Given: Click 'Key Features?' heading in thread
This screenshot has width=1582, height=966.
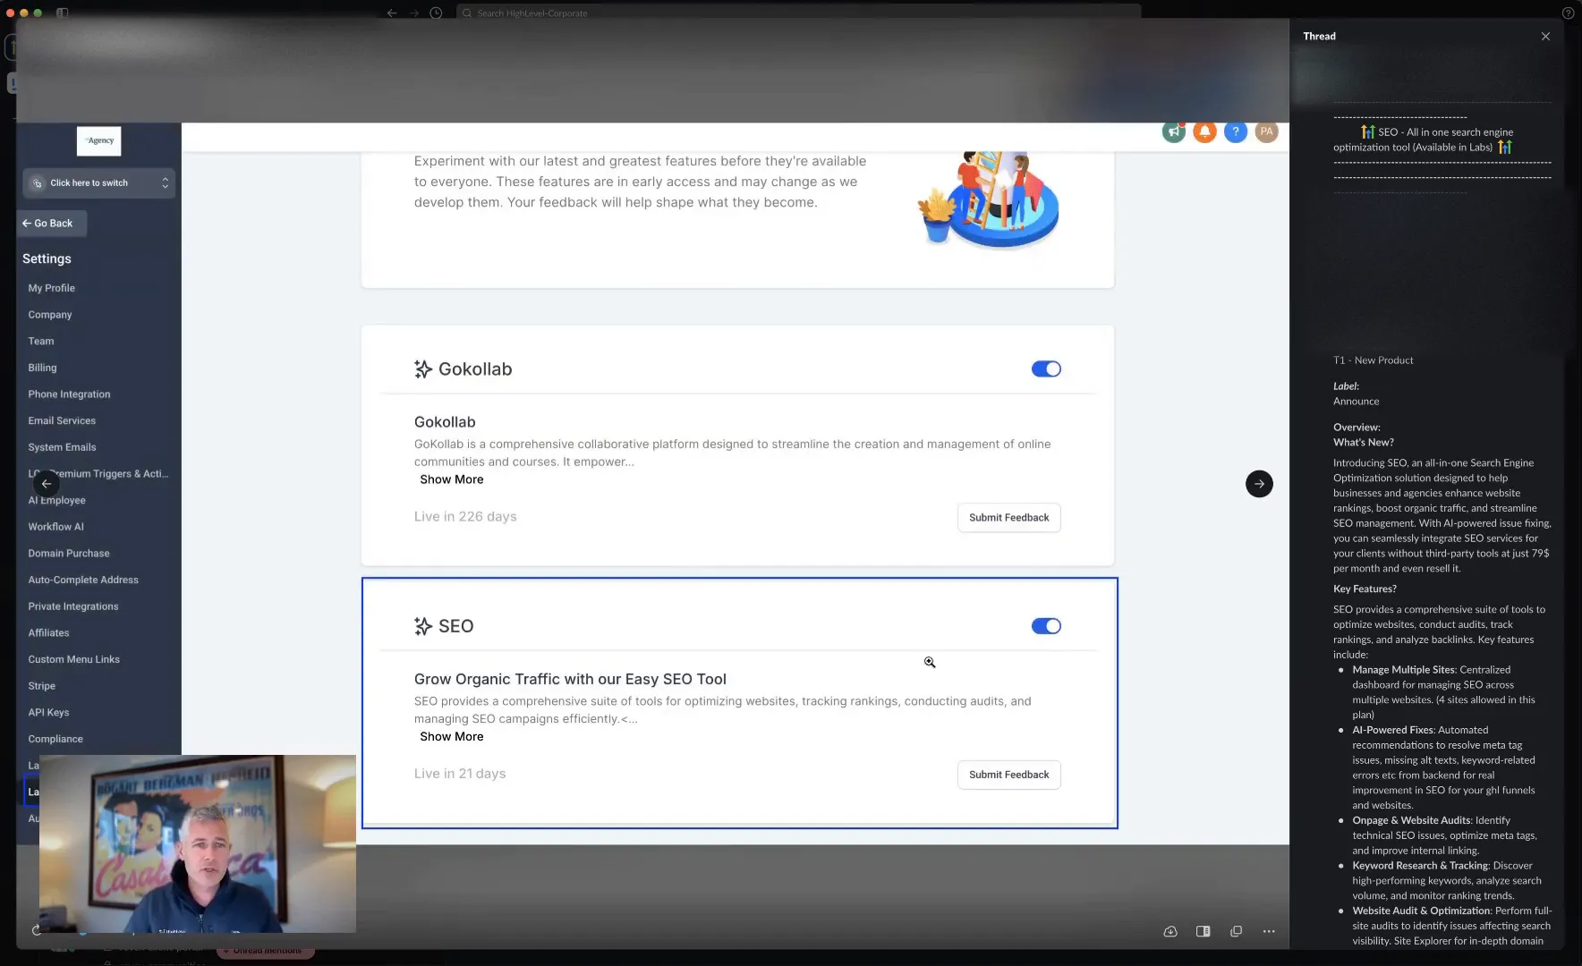Looking at the screenshot, I should (x=1365, y=589).
